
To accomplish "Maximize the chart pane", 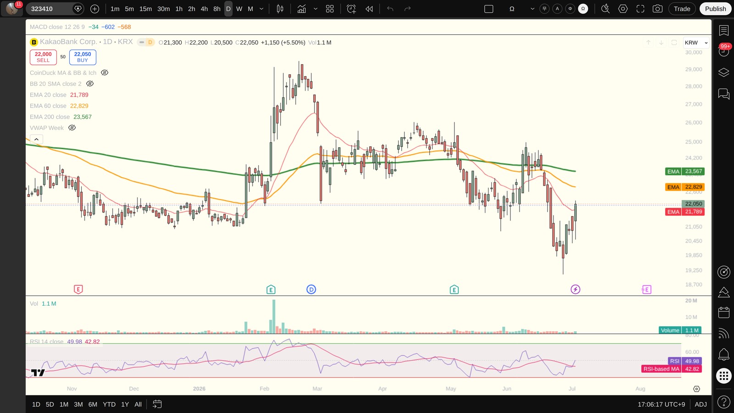I will coord(674,43).
